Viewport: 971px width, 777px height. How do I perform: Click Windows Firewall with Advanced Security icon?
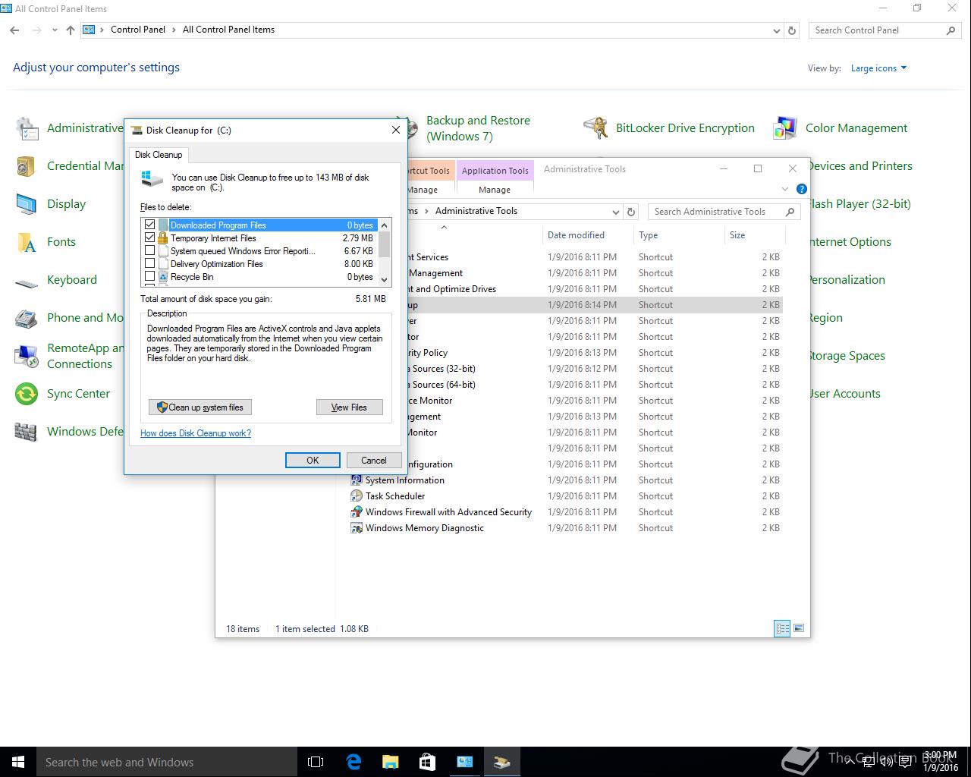[x=356, y=511]
